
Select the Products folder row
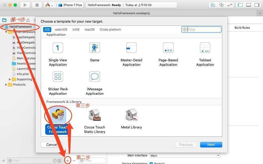point(19,85)
